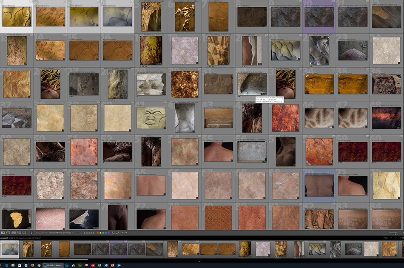The image size is (404, 268).
Task: Switch to Loupe view in the toolbar
Action: tap(9, 233)
